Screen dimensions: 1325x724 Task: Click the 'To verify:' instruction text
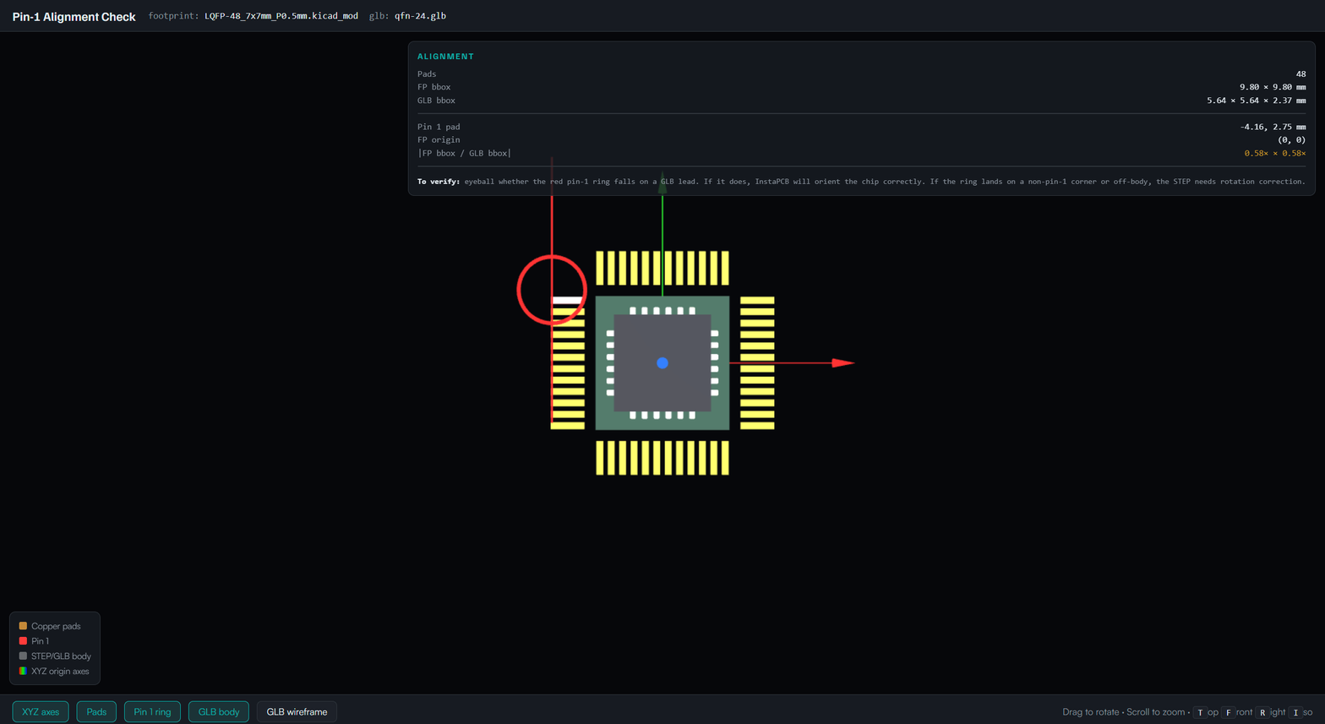(x=861, y=182)
